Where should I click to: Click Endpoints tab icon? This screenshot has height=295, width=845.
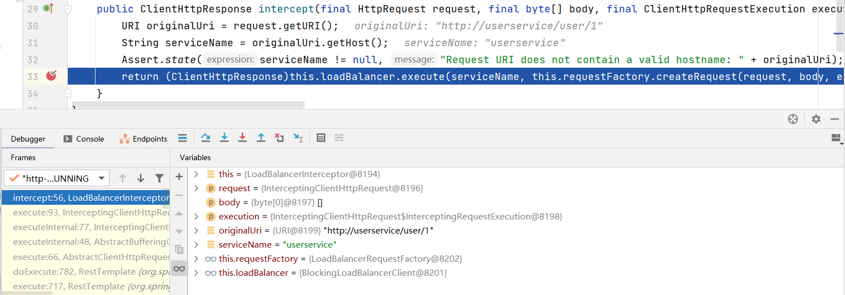click(124, 139)
